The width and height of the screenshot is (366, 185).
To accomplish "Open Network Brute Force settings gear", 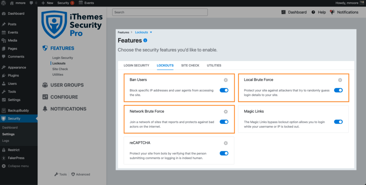I will pyautogui.click(x=226, y=112).
